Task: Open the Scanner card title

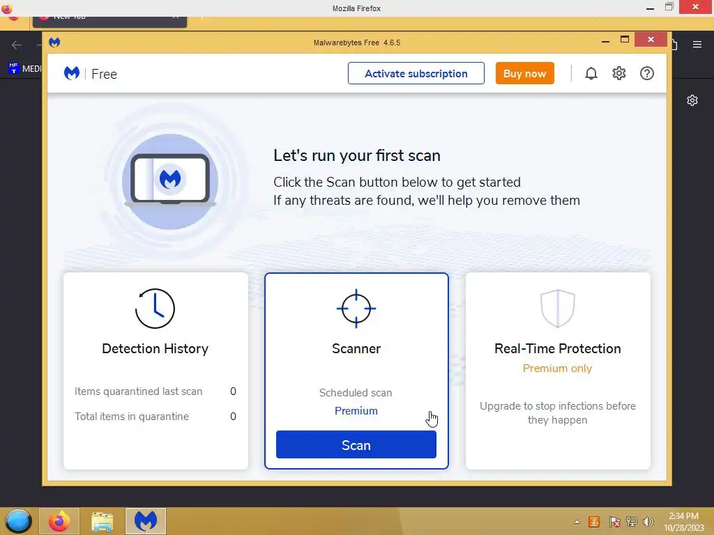Action: (x=356, y=348)
